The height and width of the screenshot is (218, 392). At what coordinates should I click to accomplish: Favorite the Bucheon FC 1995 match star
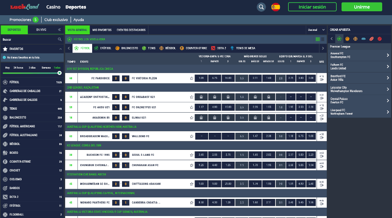point(192,155)
